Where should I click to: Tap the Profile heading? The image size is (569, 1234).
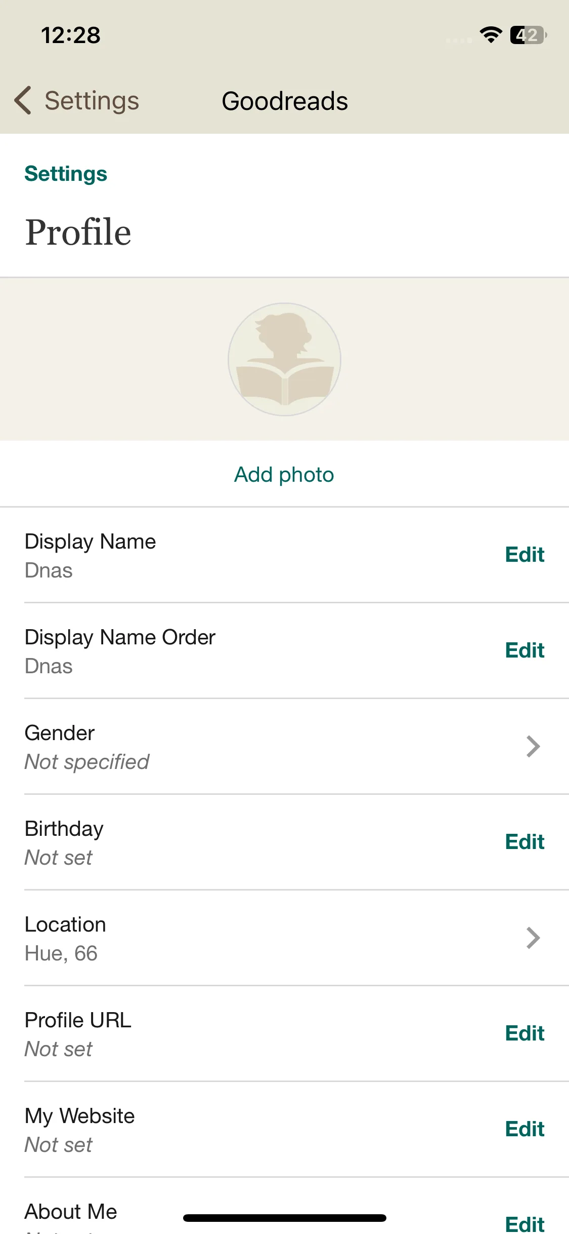(78, 232)
